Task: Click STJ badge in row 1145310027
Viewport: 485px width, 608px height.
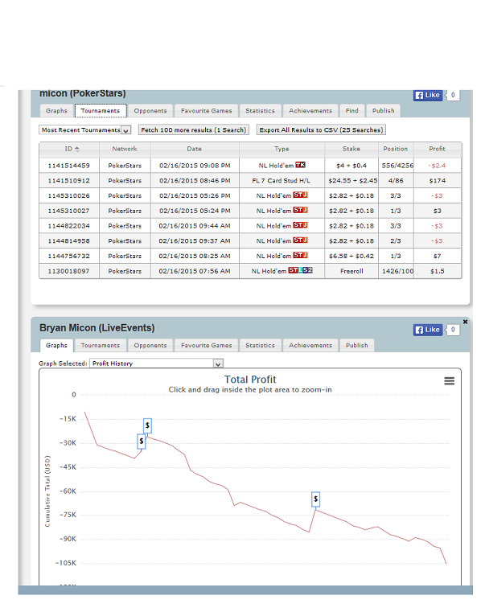Action: point(300,210)
